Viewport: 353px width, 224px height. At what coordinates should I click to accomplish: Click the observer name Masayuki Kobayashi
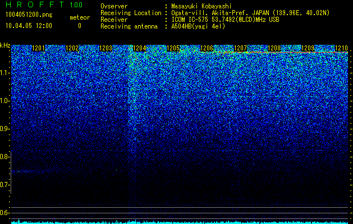201,6
